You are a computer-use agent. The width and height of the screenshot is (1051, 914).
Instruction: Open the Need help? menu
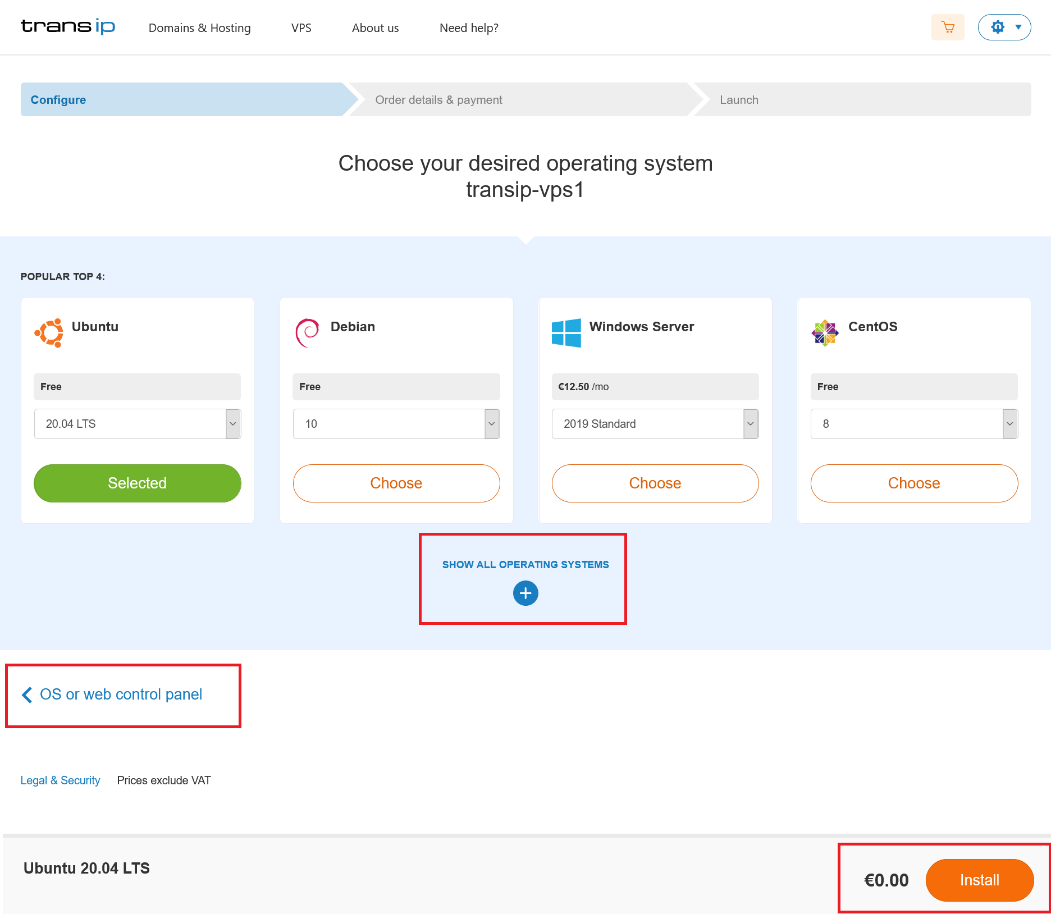point(469,28)
